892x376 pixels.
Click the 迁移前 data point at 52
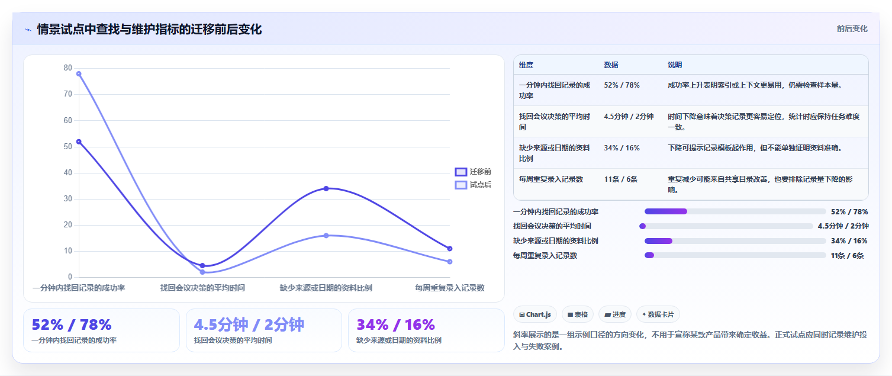click(79, 142)
